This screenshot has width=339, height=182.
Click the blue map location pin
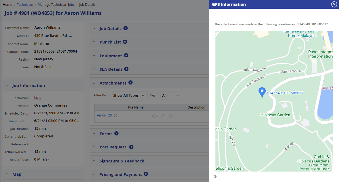pyautogui.click(x=262, y=93)
